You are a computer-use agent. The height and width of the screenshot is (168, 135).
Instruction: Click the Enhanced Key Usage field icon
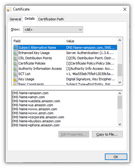point(15,53)
